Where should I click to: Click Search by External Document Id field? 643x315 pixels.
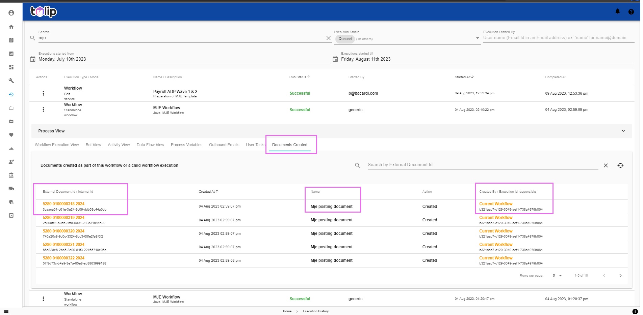pyautogui.click(x=483, y=165)
